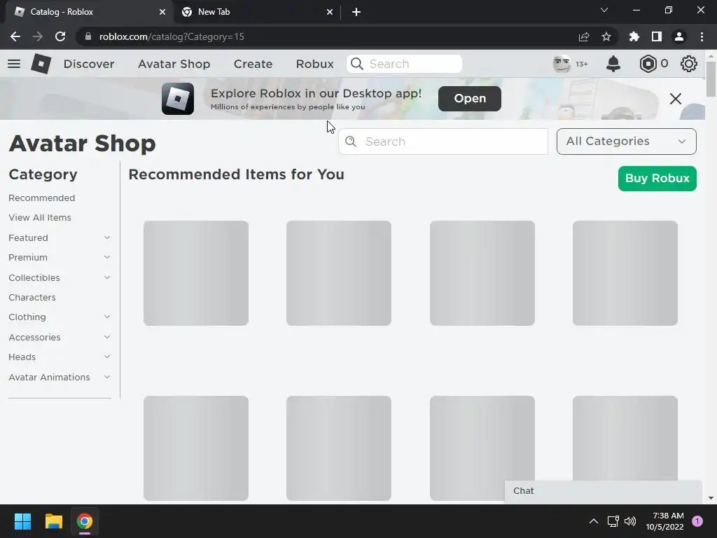Bookmark this page with the star icon
The image size is (717, 538).
tap(606, 36)
